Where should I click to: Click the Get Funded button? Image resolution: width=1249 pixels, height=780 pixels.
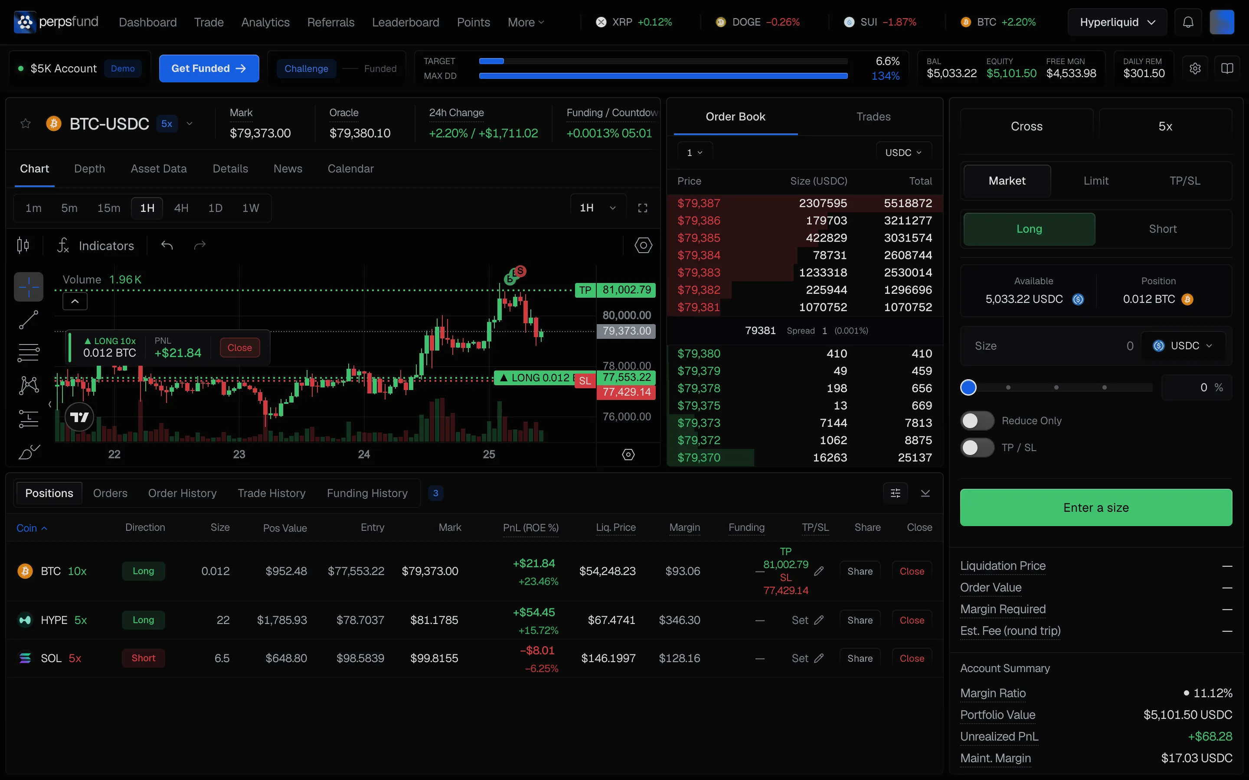coord(209,68)
